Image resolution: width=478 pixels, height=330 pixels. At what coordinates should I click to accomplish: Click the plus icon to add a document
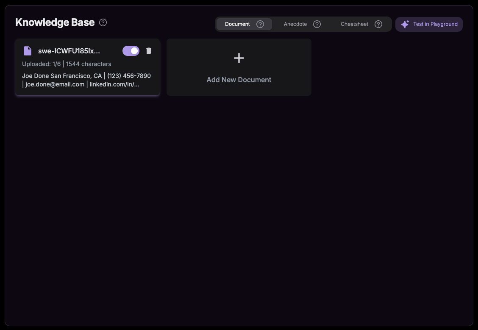click(x=239, y=58)
